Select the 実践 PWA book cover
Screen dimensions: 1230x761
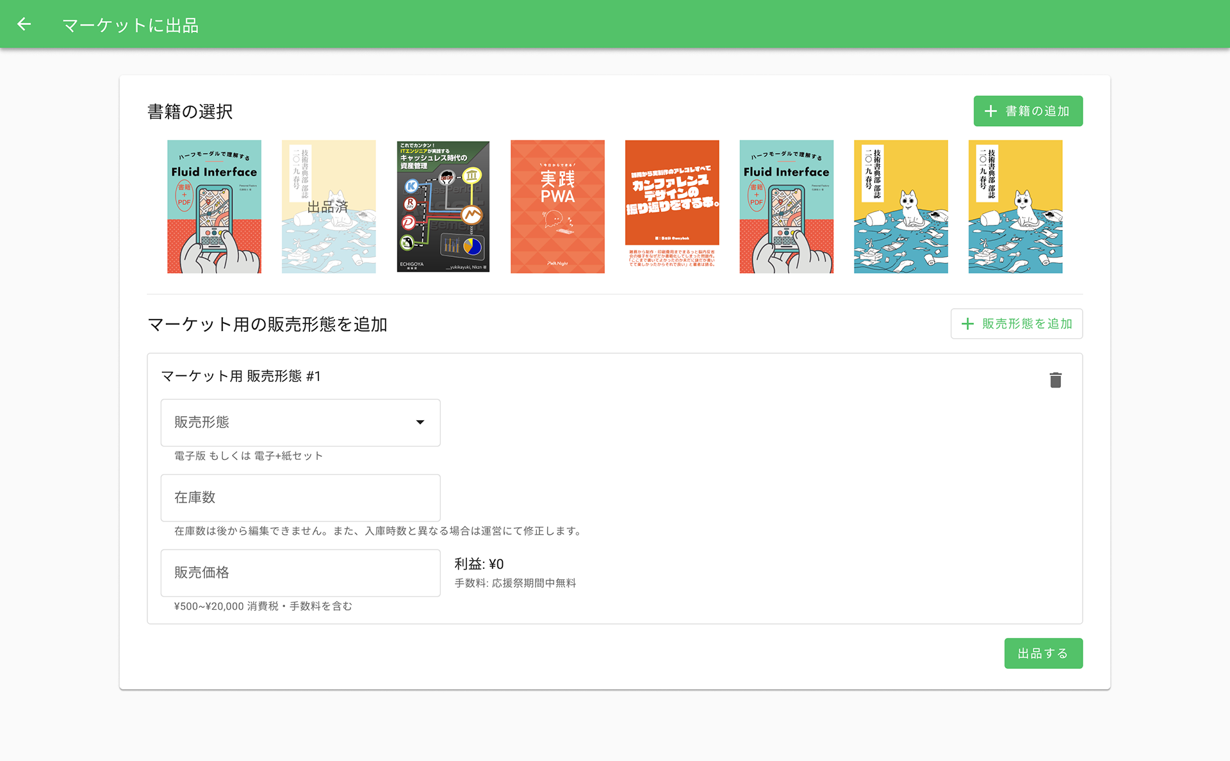(557, 207)
